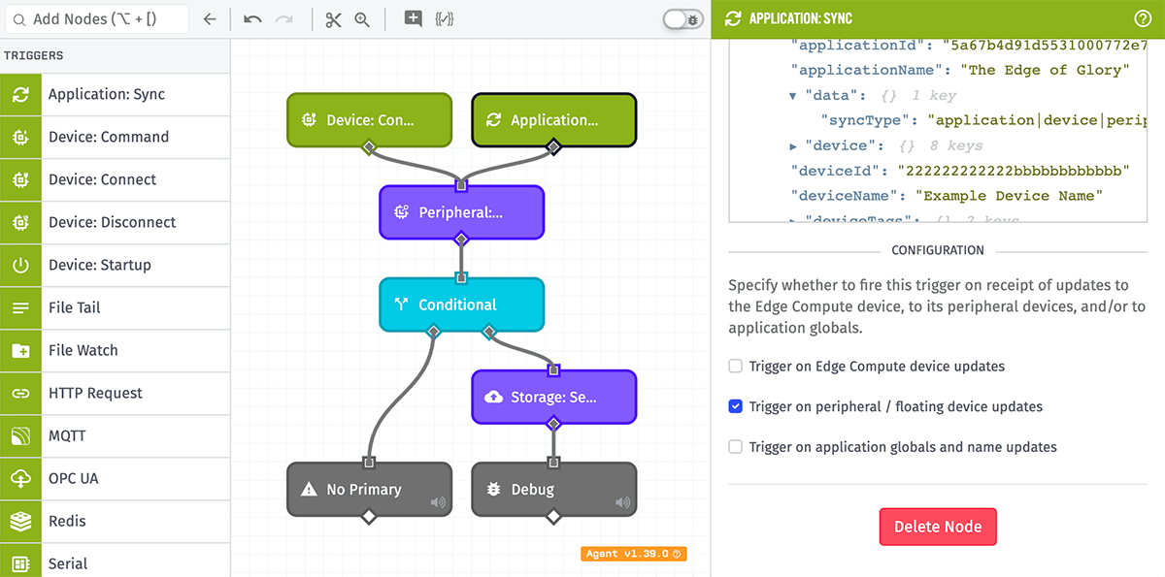Click the Agent v1.39.0 badge
The image size is (1165, 577).
click(x=633, y=554)
